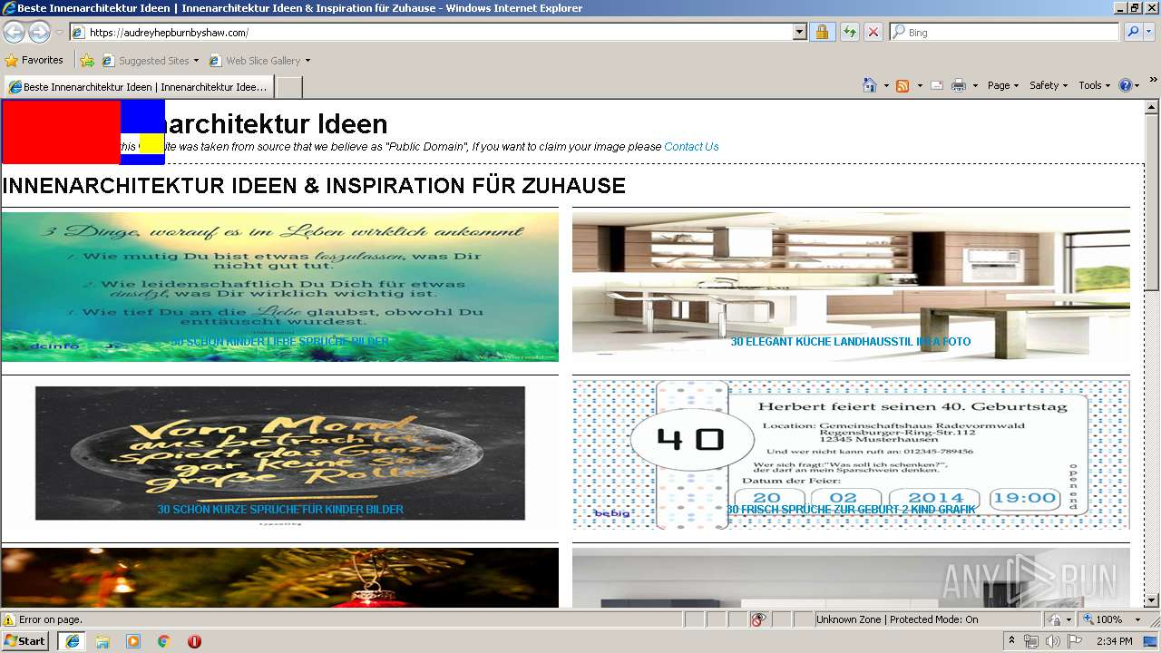Screen dimensions: 1161x653
Task: Open a new blank tab
Action: [288, 87]
